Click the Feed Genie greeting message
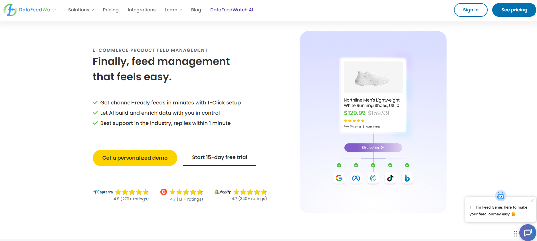537x241 pixels. coord(498,211)
